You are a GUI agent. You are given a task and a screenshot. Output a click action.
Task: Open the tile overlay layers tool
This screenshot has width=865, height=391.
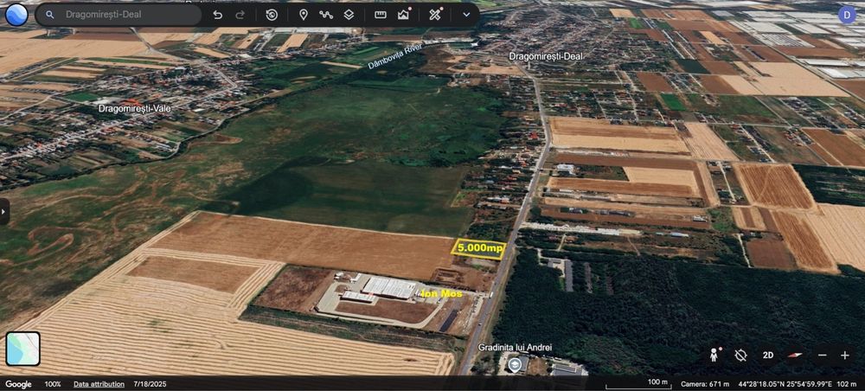pos(349,15)
